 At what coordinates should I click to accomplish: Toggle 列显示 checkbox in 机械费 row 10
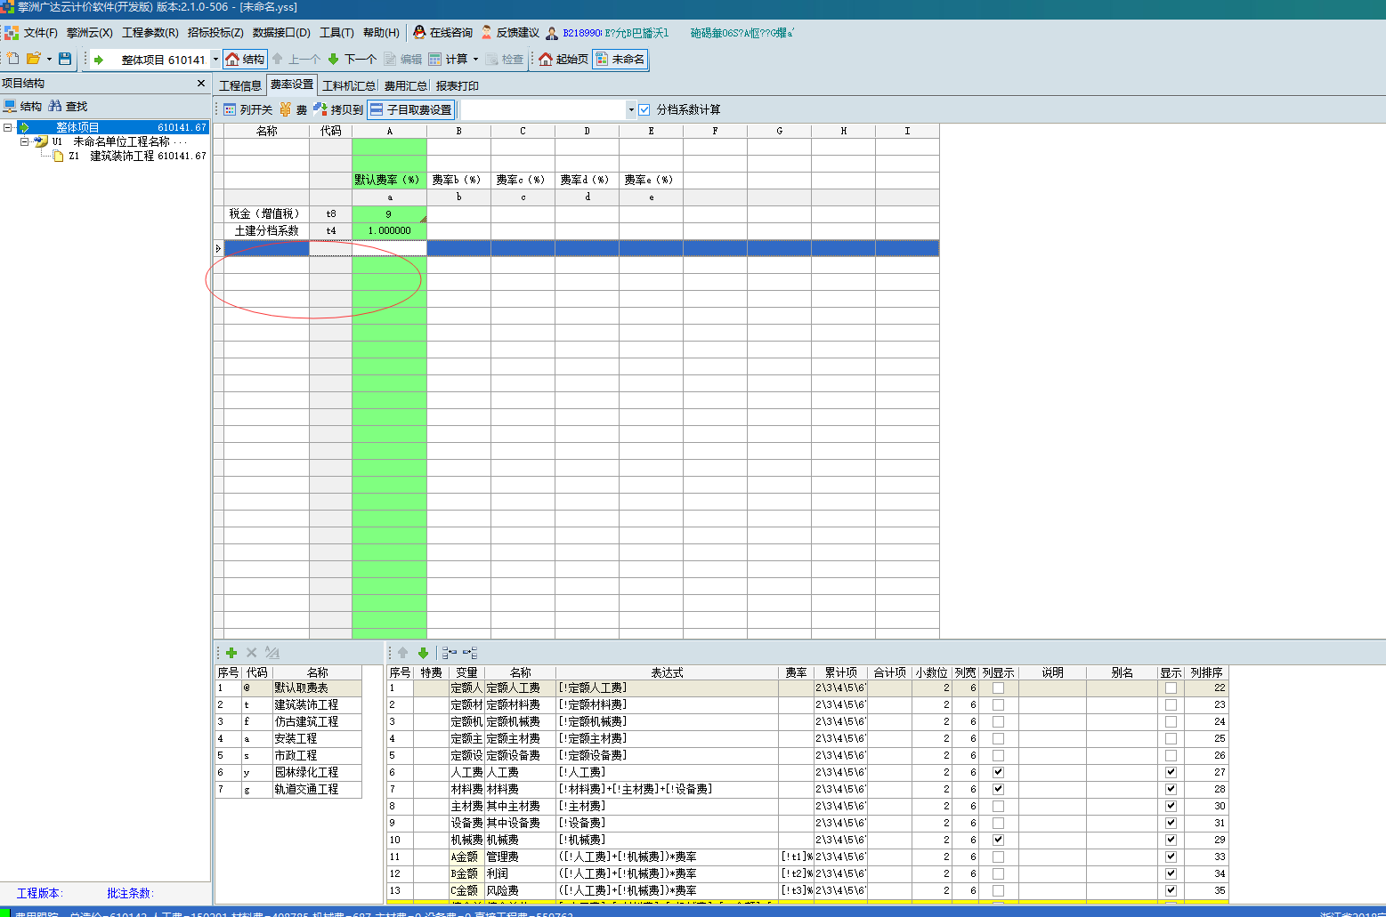pyautogui.click(x=998, y=841)
